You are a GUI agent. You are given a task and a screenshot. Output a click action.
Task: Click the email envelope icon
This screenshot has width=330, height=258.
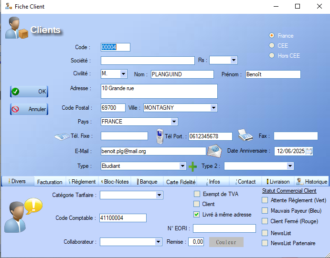click(213, 151)
